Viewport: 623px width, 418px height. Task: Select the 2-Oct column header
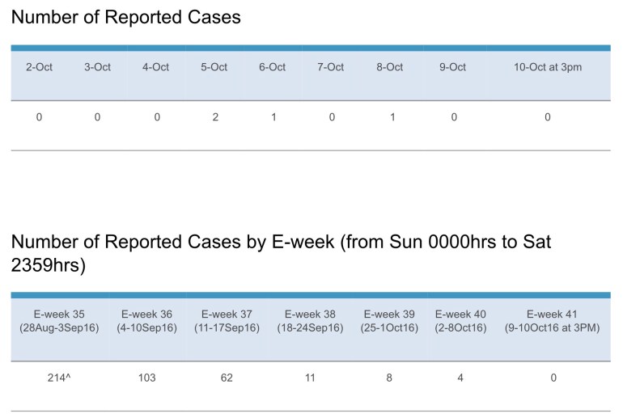pos(39,67)
